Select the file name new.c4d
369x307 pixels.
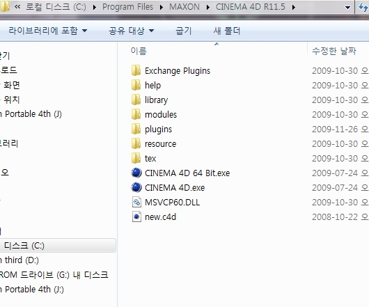pyautogui.click(x=160, y=217)
